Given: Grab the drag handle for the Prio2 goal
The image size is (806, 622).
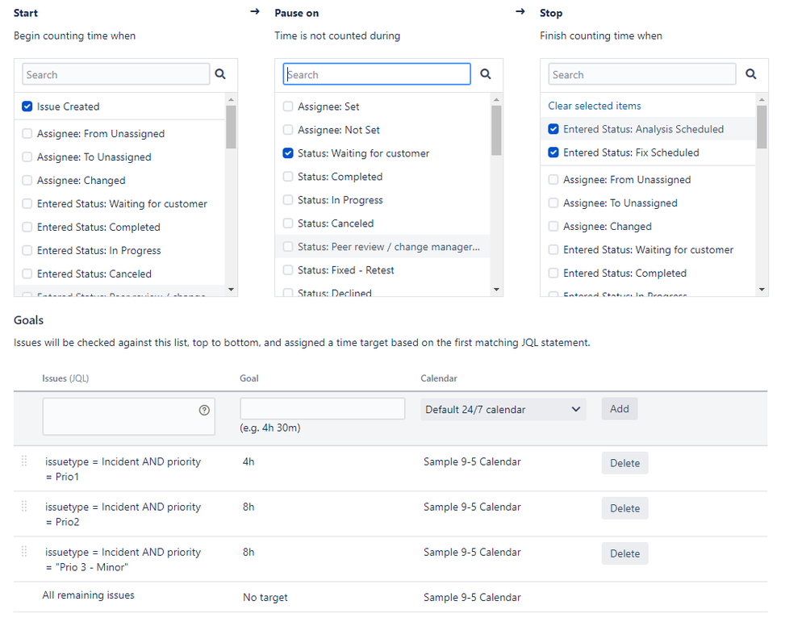Looking at the screenshot, I should [24, 507].
